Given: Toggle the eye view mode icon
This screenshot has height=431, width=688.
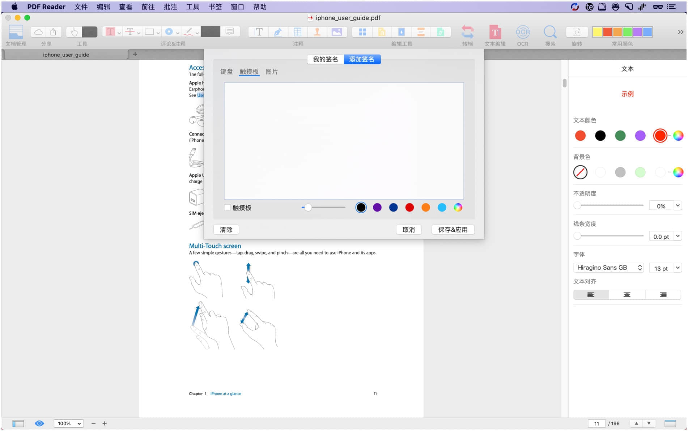Looking at the screenshot, I should coord(39,423).
